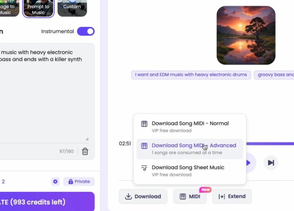Click the piano icon beside MIDI Normal
The height and width of the screenshot is (211, 294).
click(x=144, y=124)
